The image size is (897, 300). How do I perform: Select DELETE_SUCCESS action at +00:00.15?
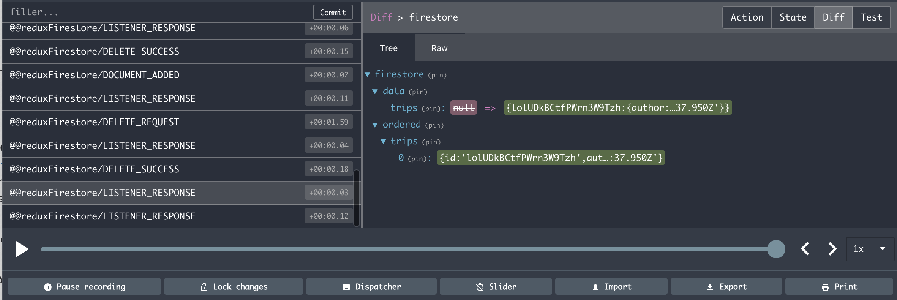(182, 52)
